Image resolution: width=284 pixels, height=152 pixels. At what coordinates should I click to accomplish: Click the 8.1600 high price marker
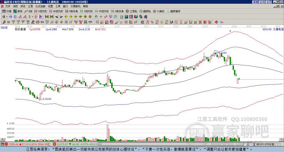point(223,53)
